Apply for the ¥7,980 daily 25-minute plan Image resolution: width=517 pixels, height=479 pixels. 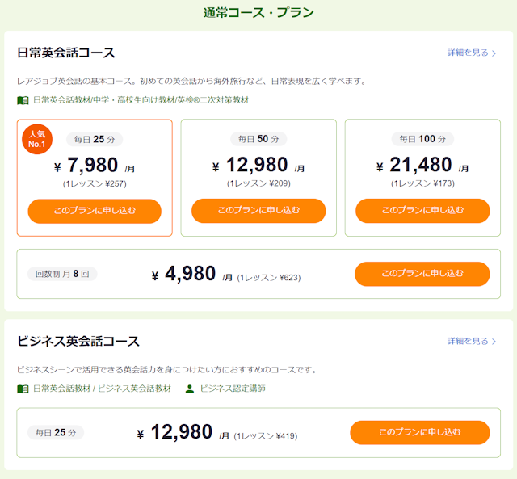pyautogui.click(x=95, y=211)
